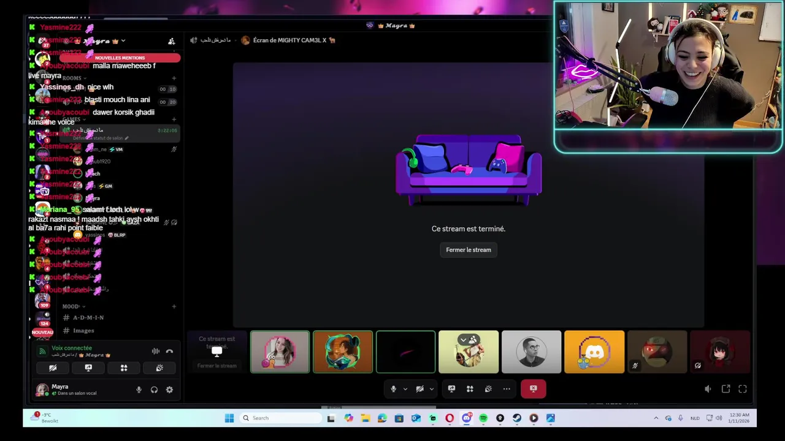Click the Fermer le stream button
This screenshot has height=441, width=785.
(x=468, y=250)
